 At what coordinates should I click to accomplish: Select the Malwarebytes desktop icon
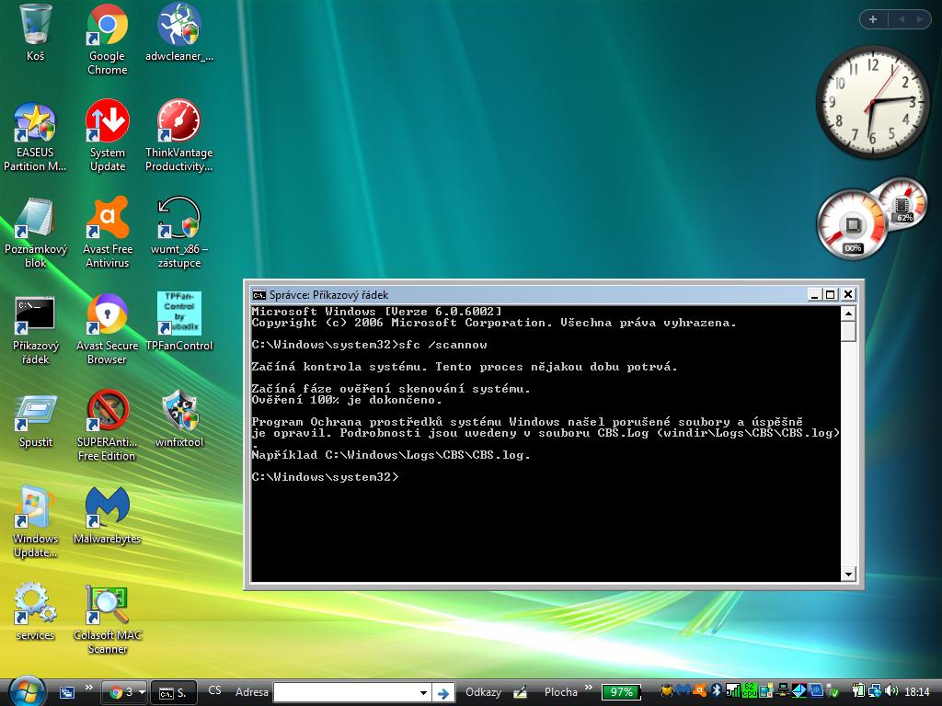[x=107, y=509]
